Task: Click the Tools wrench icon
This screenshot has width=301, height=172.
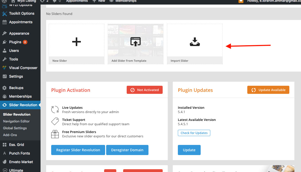Action: pos(5,59)
